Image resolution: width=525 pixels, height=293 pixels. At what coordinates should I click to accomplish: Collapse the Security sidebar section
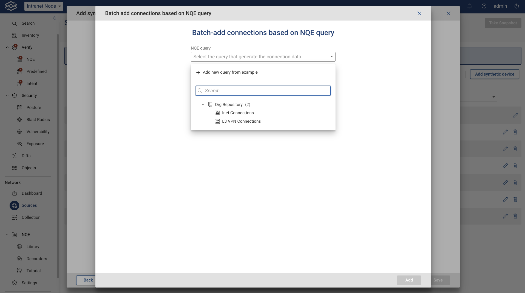click(7, 95)
